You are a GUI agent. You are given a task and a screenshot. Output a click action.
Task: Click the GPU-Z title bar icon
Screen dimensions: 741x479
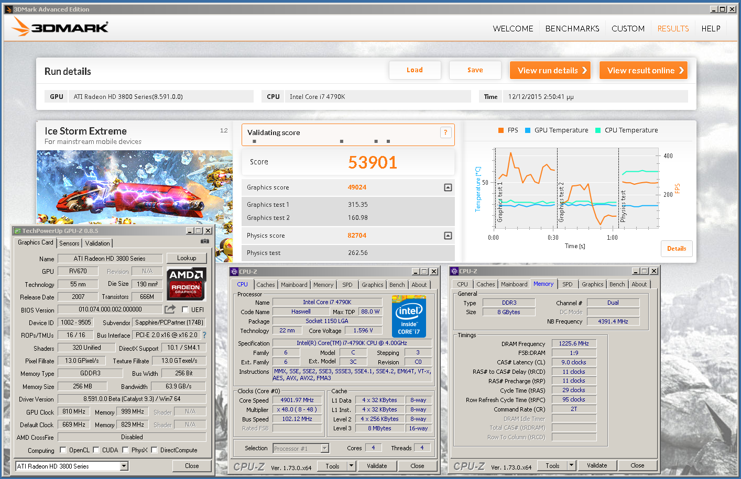tap(17, 231)
